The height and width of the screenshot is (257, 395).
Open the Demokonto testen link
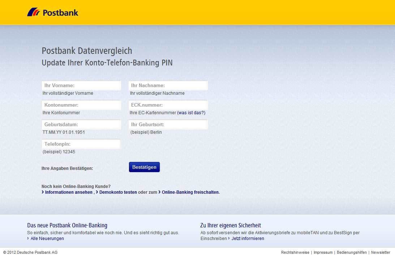[x=118, y=192]
